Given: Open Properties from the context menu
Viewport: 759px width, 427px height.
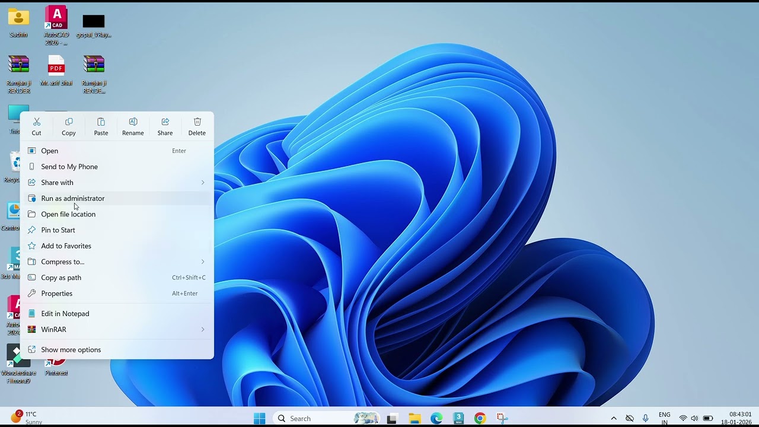Looking at the screenshot, I should pos(117,294).
